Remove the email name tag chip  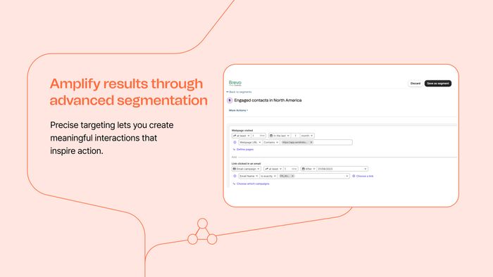coord(292,176)
